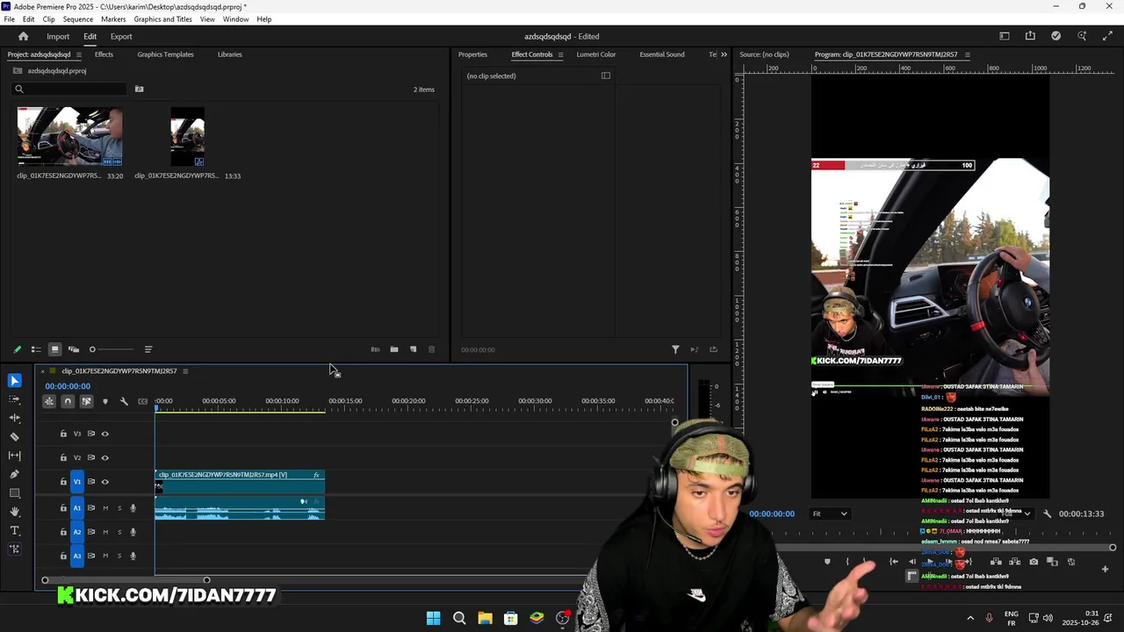Toggle Linked Selection button
1124x632 pixels.
pyautogui.click(x=86, y=401)
